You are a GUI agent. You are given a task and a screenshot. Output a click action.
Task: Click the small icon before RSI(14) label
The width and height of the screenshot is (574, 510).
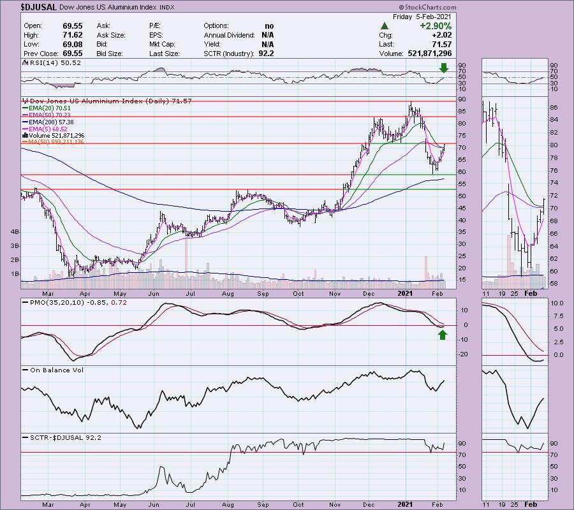pos(26,62)
